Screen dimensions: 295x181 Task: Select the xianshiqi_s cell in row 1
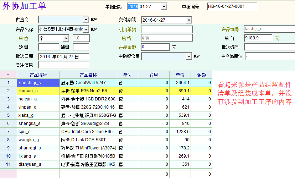(x=38, y=83)
